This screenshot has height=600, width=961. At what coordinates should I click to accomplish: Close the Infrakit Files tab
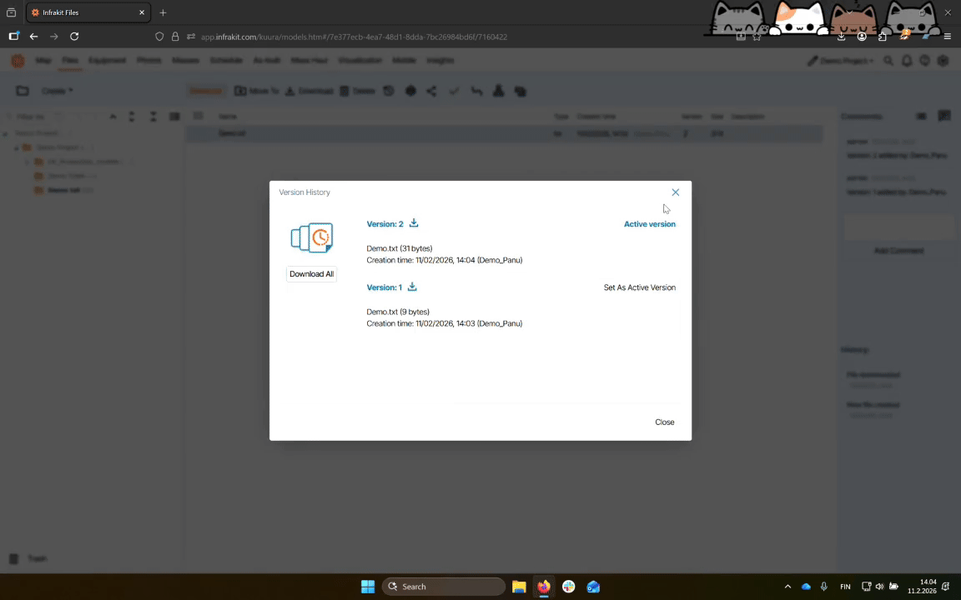[x=142, y=12]
